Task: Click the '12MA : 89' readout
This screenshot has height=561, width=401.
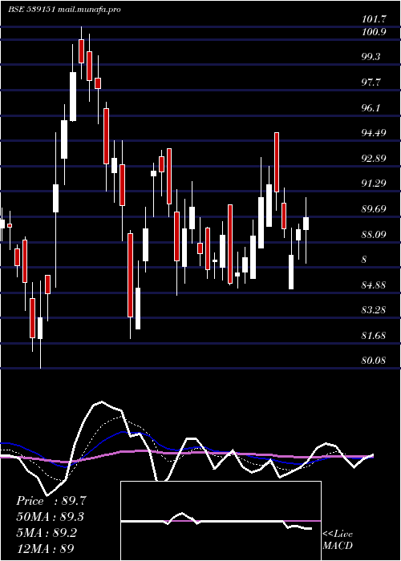Action: click(x=45, y=548)
